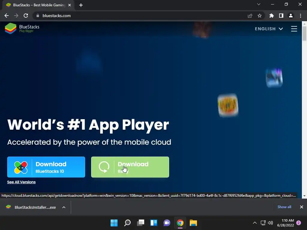The height and width of the screenshot is (230, 307).
Task: Expand options for BlueStacksInstaller download
Action: click(64, 207)
